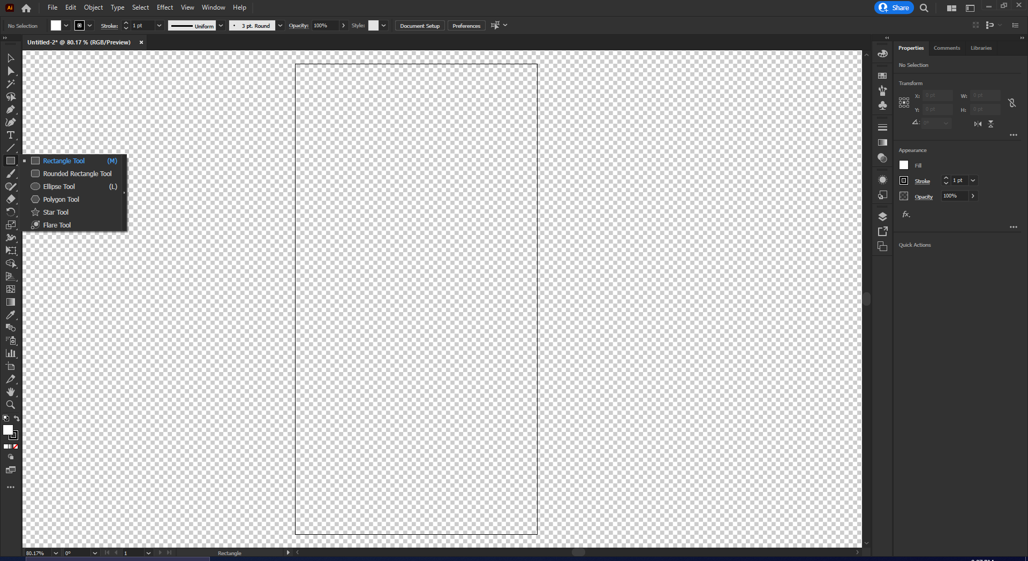Select the Type tool
Screen dimensions: 1028x561
(x=11, y=135)
